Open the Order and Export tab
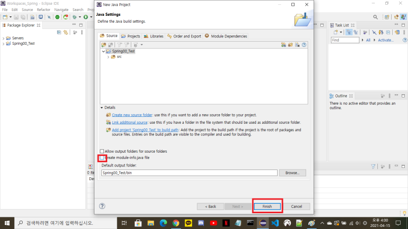 184,36
